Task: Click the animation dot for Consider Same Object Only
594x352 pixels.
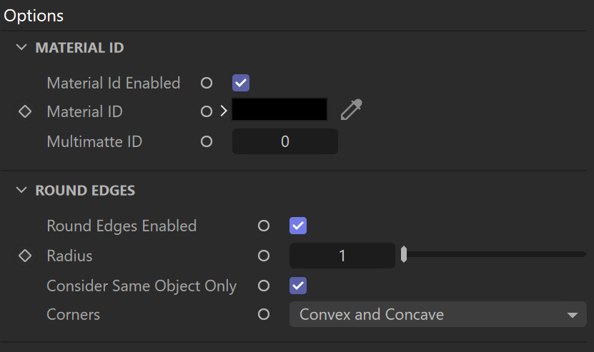Action: 264,286
